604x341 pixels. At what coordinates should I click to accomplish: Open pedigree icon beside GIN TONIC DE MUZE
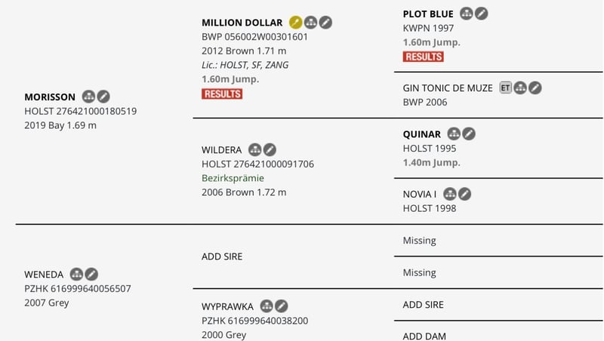pos(521,88)
